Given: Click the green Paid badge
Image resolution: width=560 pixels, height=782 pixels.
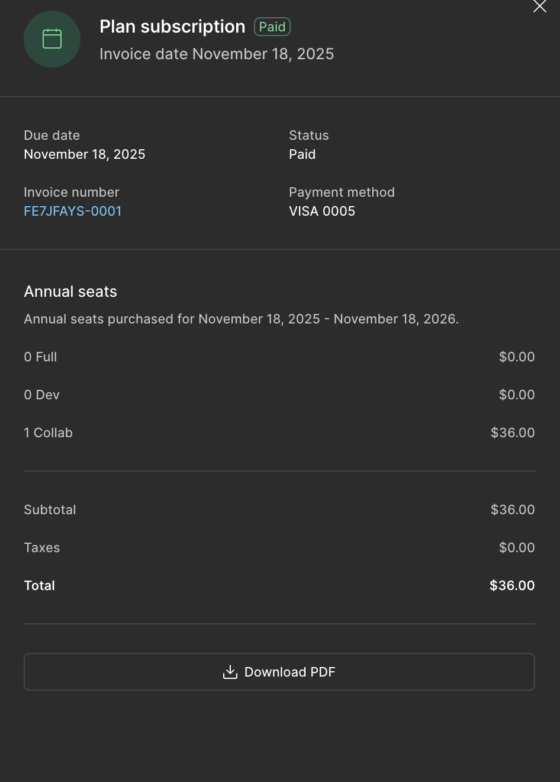Looking at the screenshot, I should click(272, 27).
